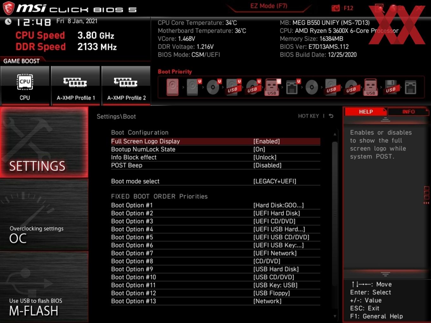The image size is (431, 323).
Task: Open Boot Option #11 USB Key value
Action: [275, 285]
